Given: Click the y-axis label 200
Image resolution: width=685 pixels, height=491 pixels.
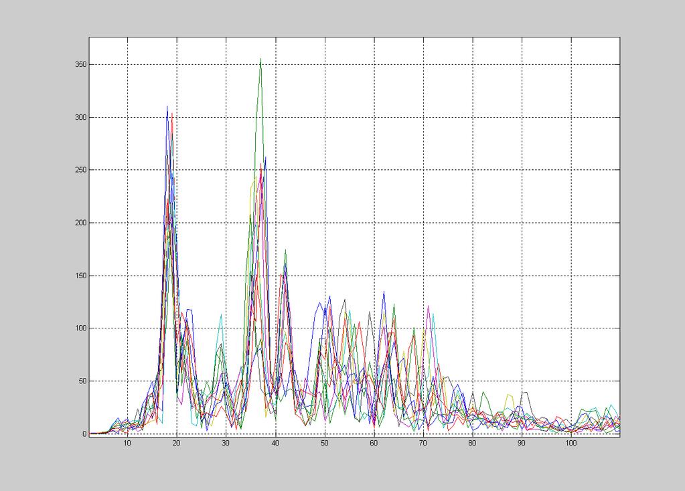Looking at the screenshot, I should (80, 223).
